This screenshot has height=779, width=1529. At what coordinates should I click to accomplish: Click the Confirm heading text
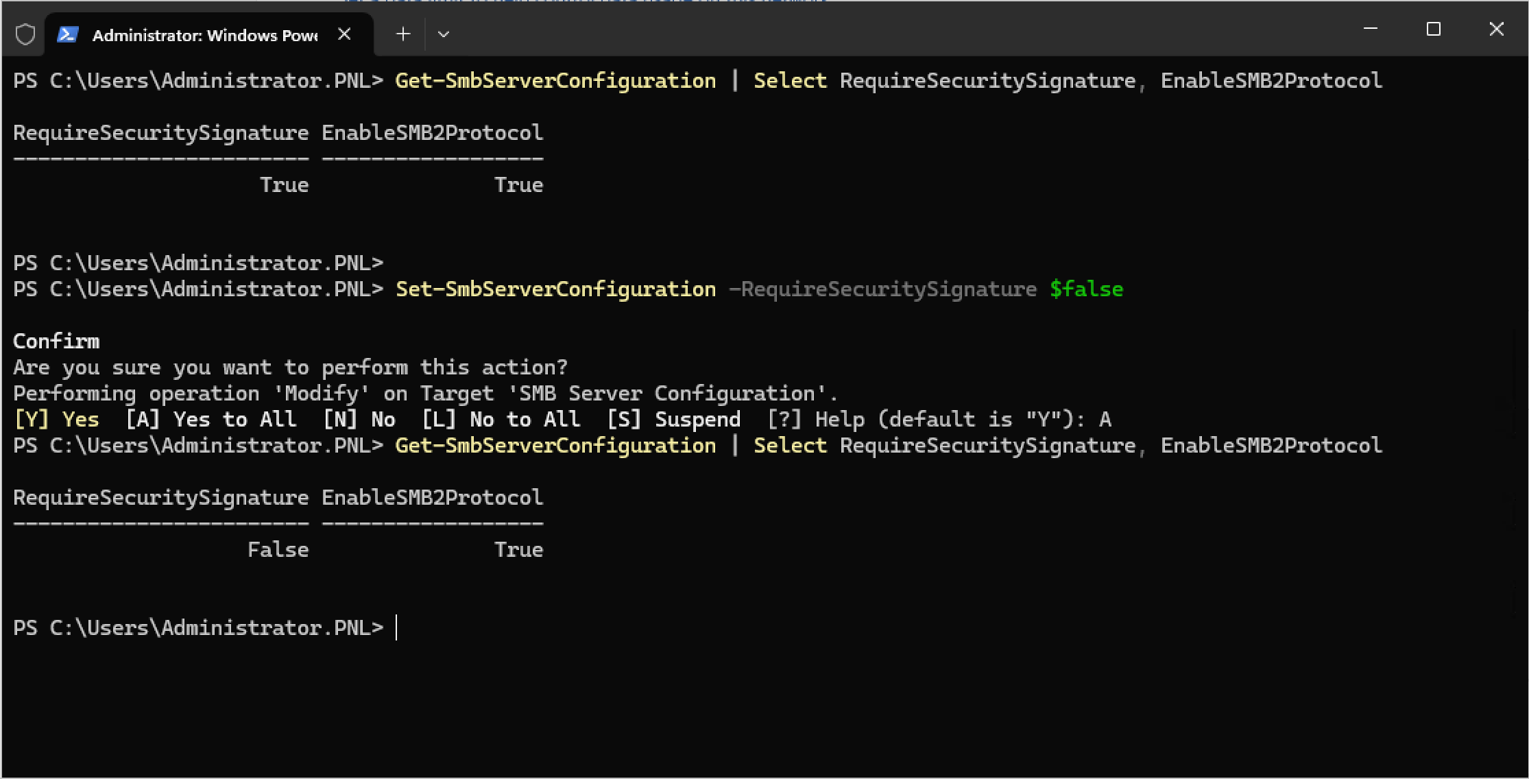[56, 341]
